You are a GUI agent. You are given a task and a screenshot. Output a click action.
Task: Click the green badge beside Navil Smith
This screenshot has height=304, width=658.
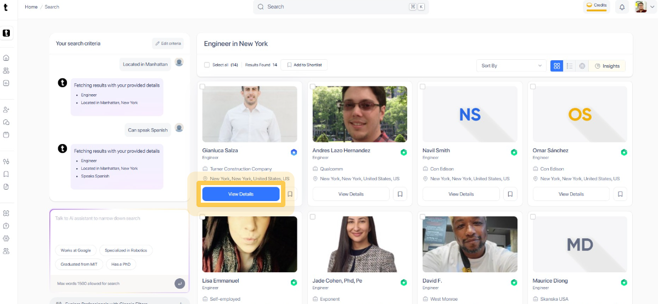tap(514, 152)
